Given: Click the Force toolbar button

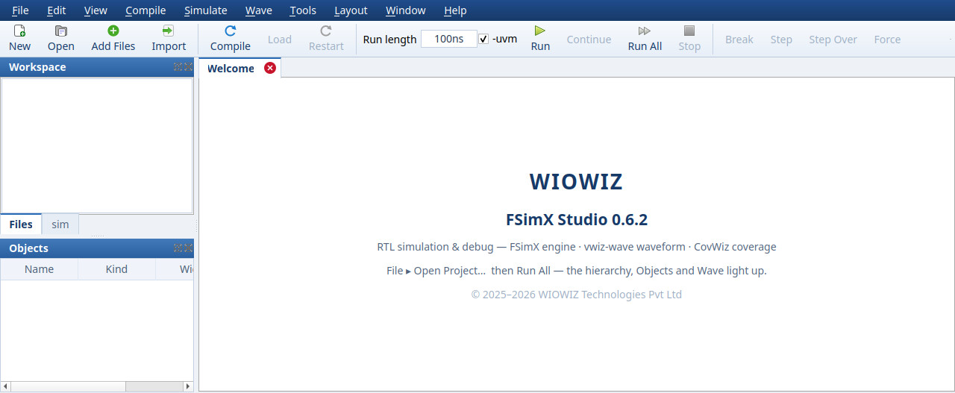Looking at the screenshot, I should coord(887,40).
